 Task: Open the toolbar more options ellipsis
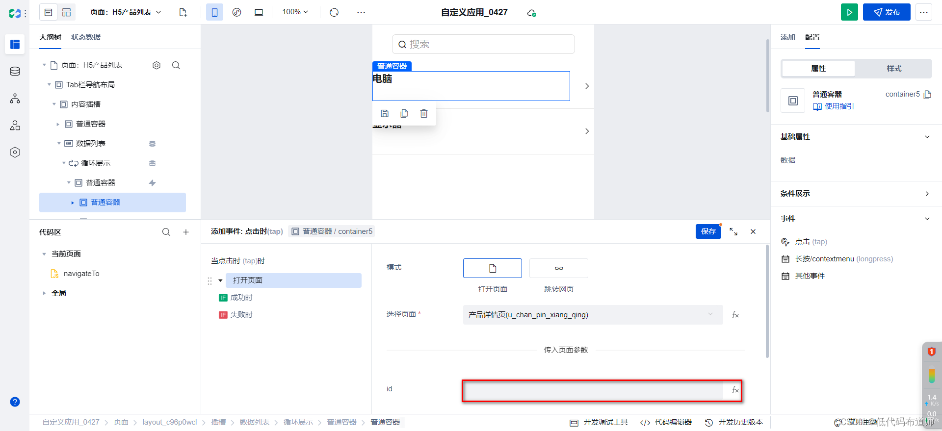(x=361, y=12)
